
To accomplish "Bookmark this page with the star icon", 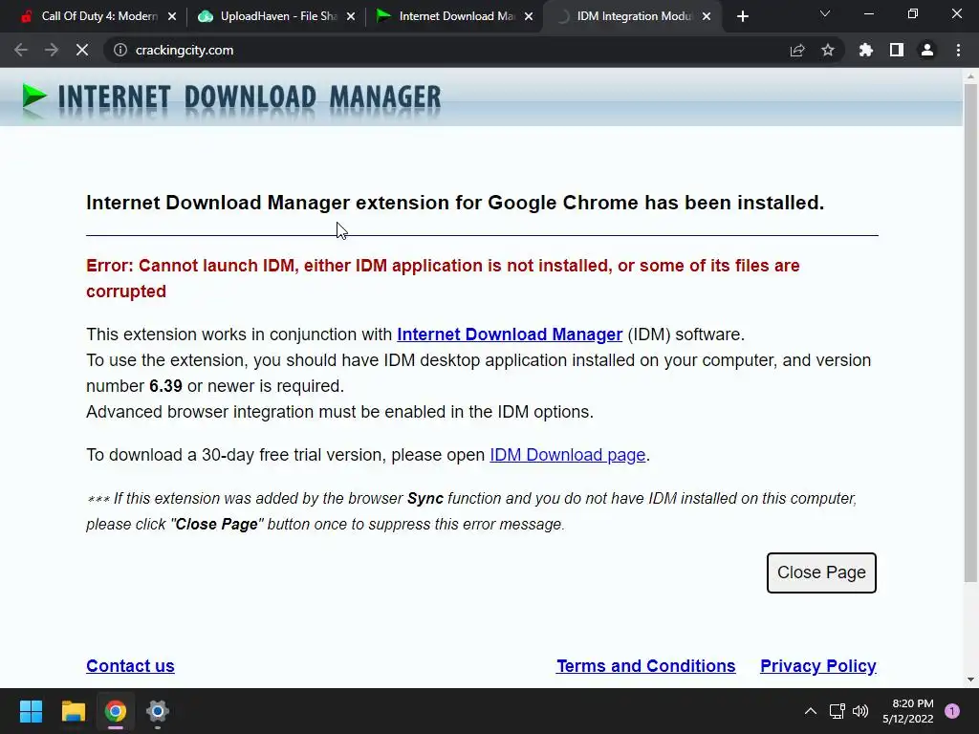I will [828, 50].
